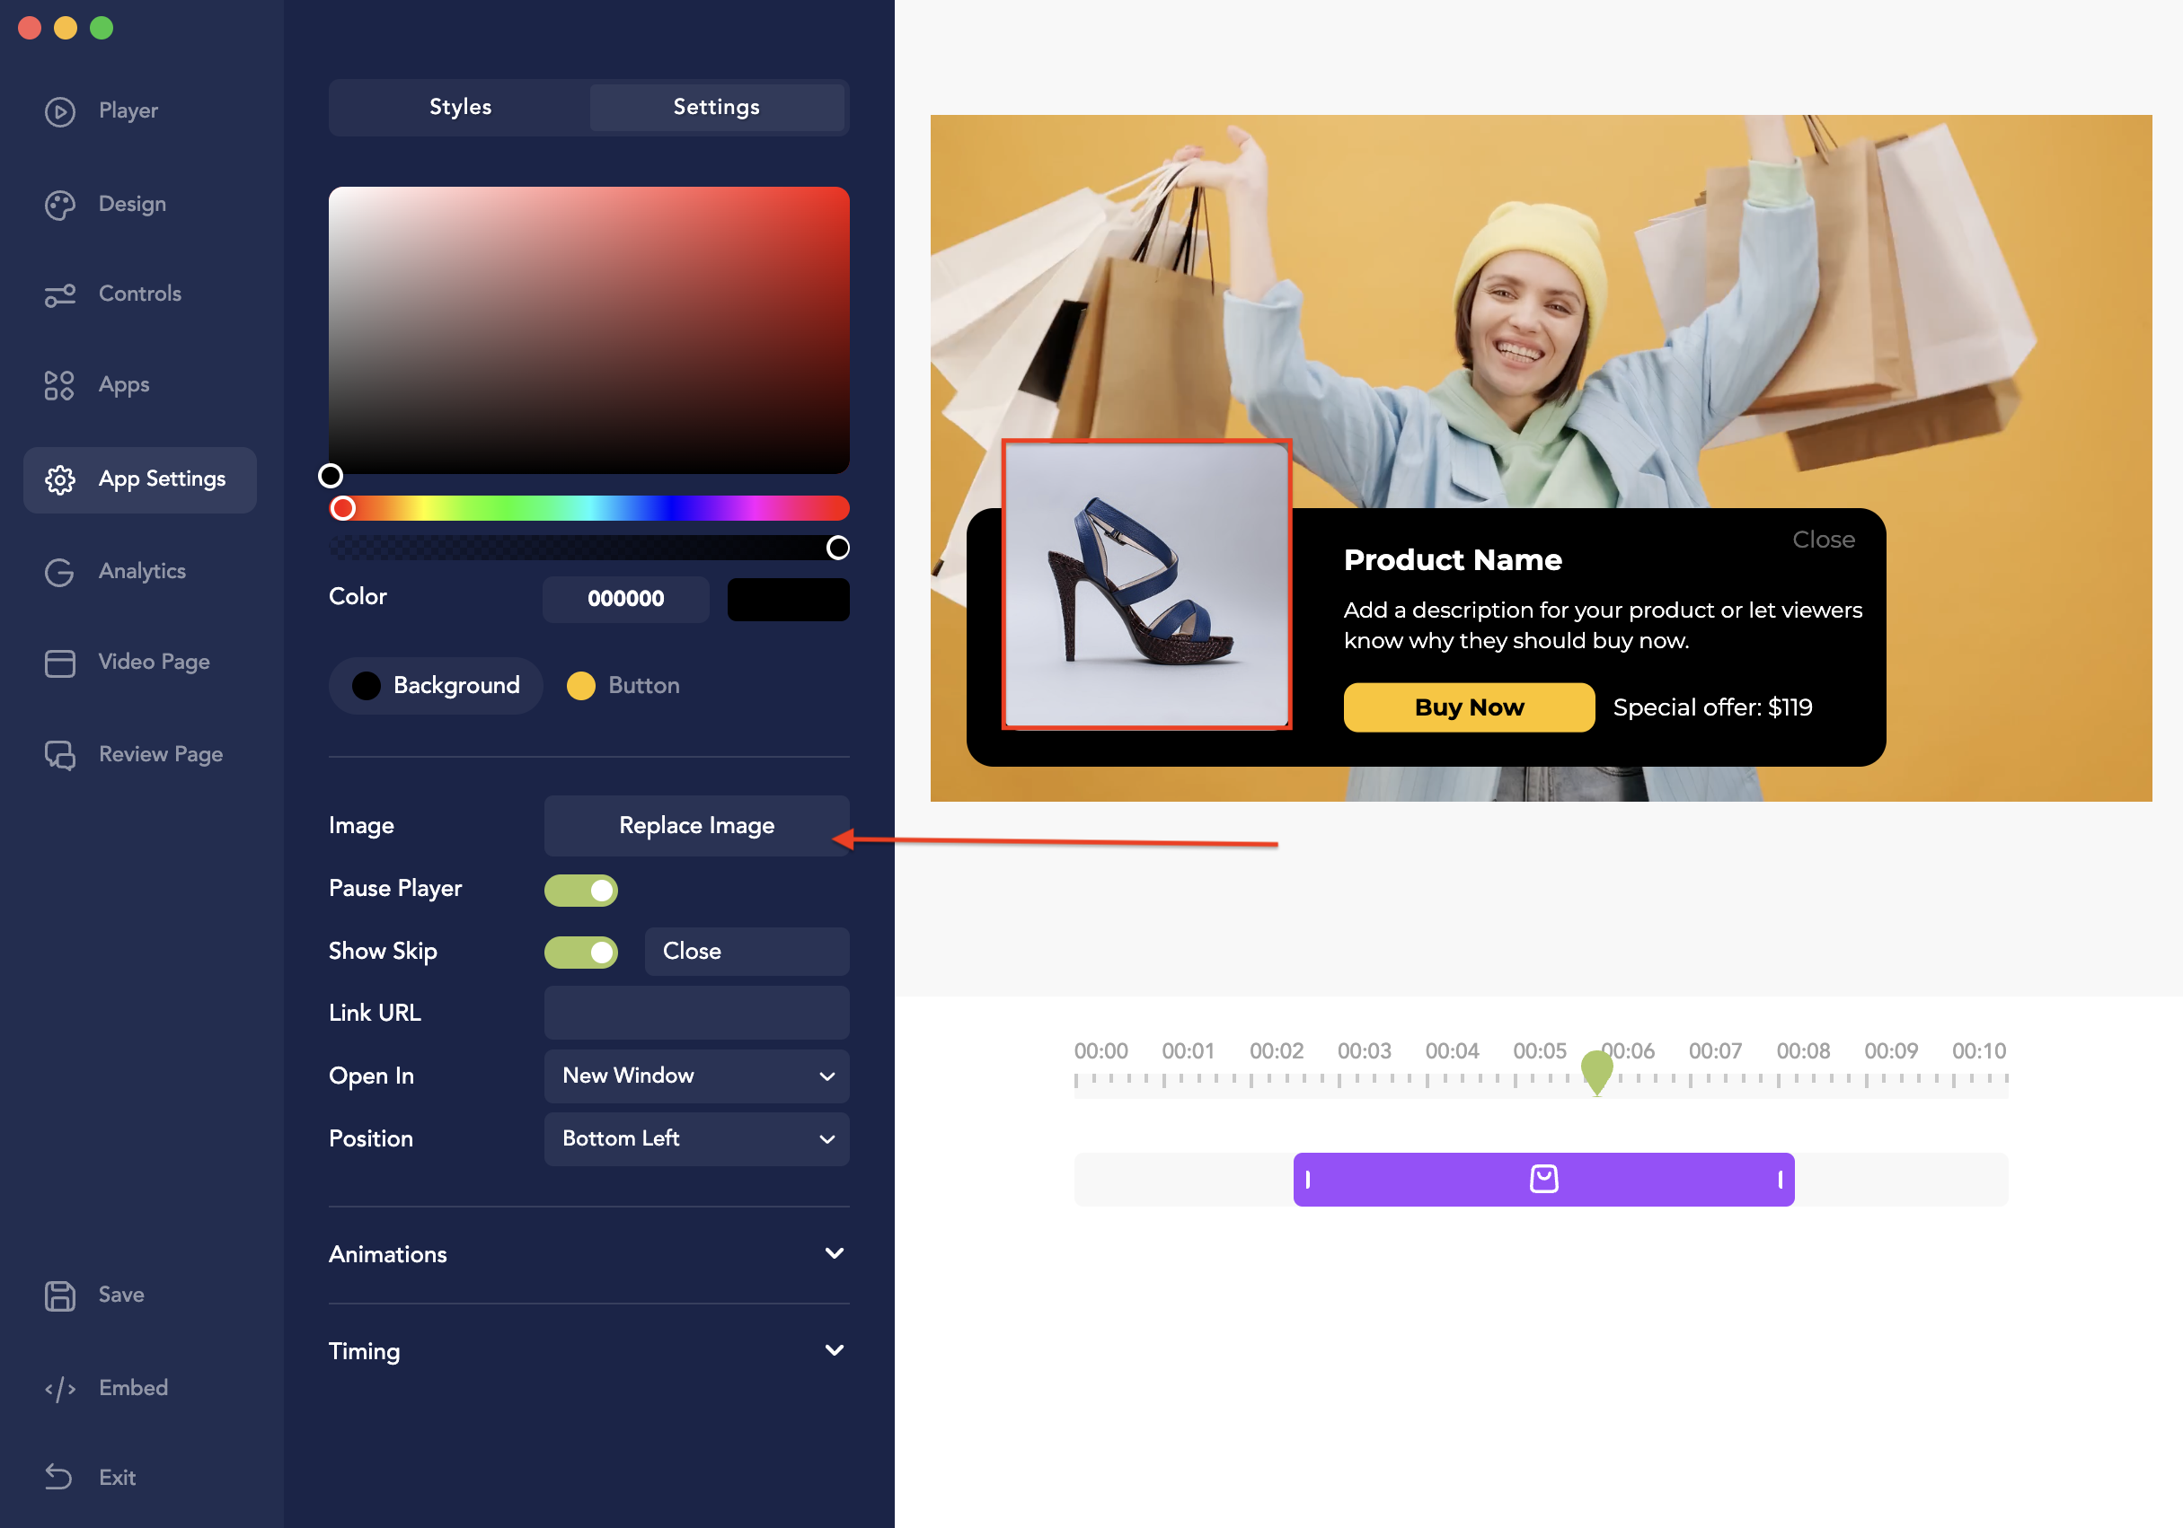
Task: Go to Video Page in sidebar
Action: (154, 662)
